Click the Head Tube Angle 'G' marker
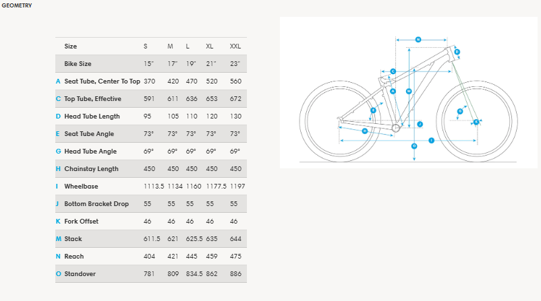The image size is (541, 301). (460, 110)
